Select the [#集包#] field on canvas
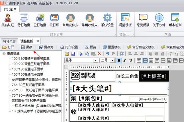The height and width of the screenshot is (122, 184). [90, 98]
